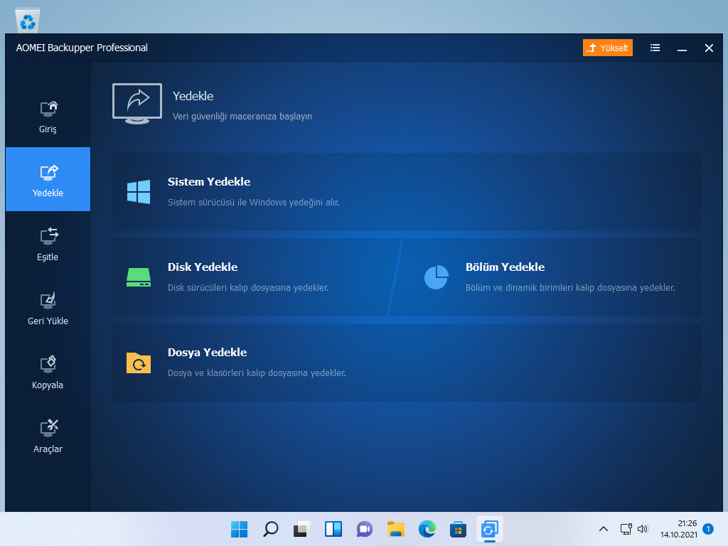Click the volume speaker tray icon
This screenshot has height=546, width=728.
[643, 529]
